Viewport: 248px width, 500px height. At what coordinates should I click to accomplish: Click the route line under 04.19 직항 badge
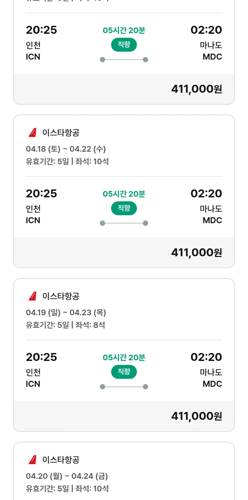(124, 387)
